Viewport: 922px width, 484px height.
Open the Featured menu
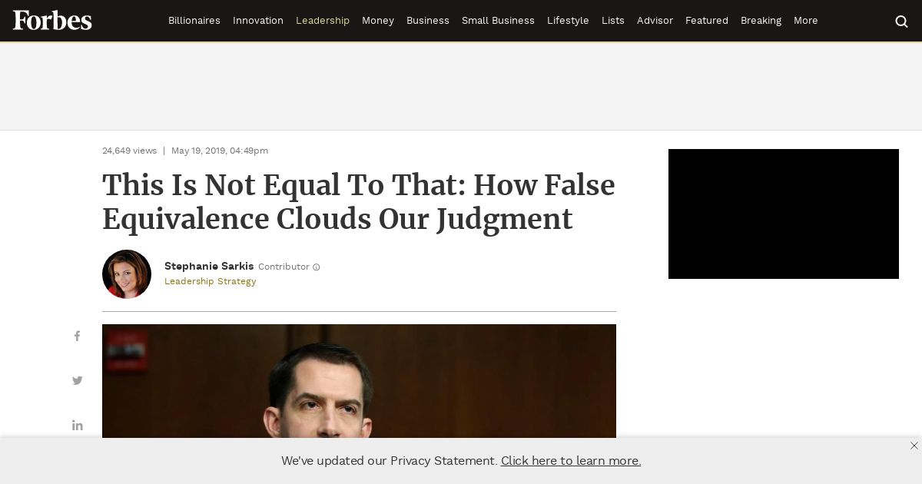(x=707, y=21)
